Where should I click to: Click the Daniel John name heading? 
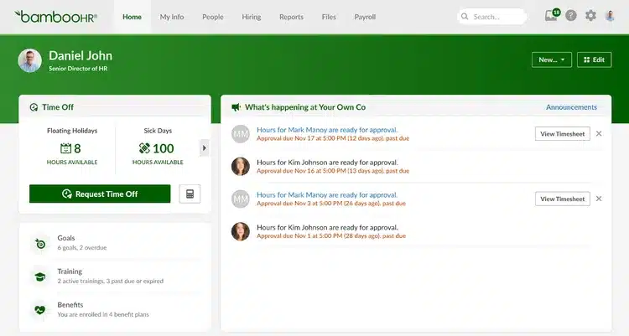click(x=81, y=56)
